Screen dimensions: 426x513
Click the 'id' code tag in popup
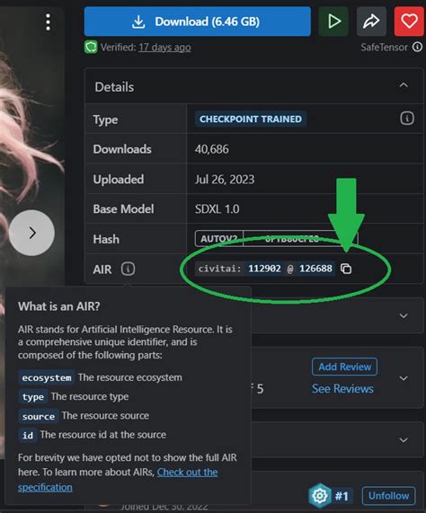pyautogui.click(x=28, y=435)
